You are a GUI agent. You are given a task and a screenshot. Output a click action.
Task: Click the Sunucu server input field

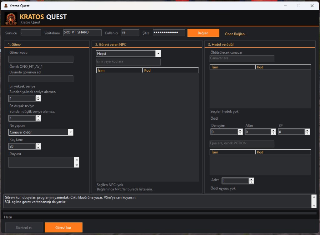(x=31, y=33)
